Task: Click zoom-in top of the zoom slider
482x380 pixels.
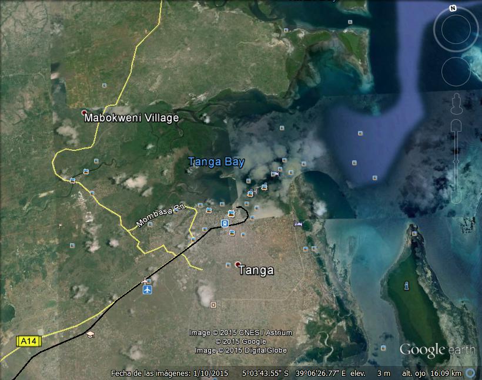Action: [x=457, y=125]
